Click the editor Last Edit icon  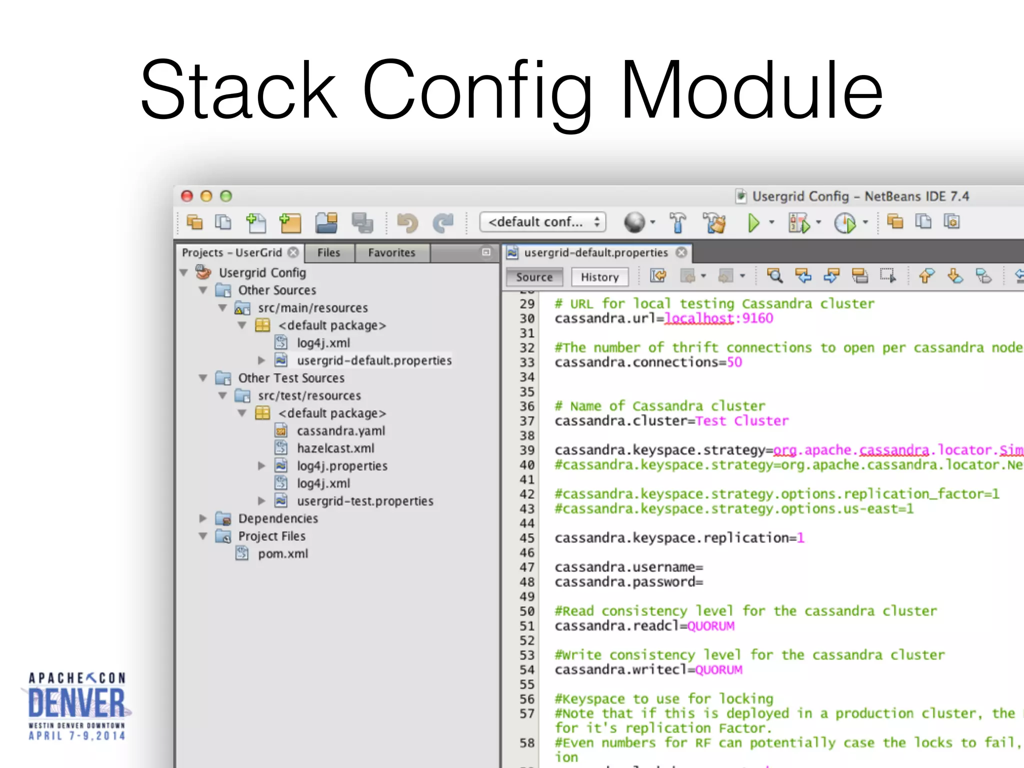[658, 275]
